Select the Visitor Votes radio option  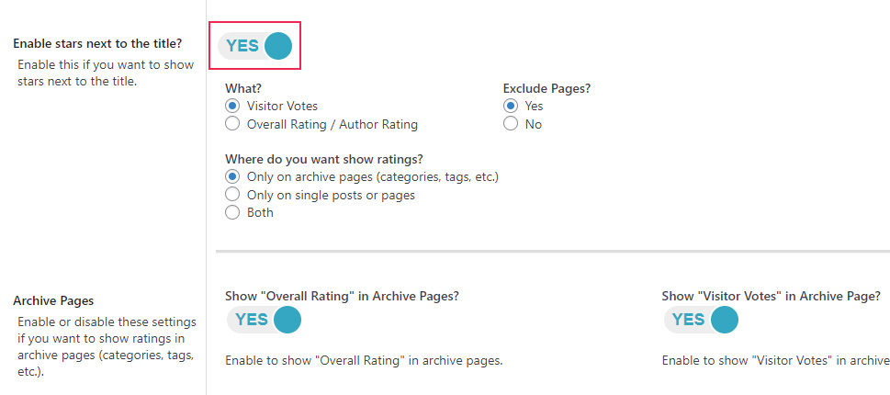coord(232,107)
